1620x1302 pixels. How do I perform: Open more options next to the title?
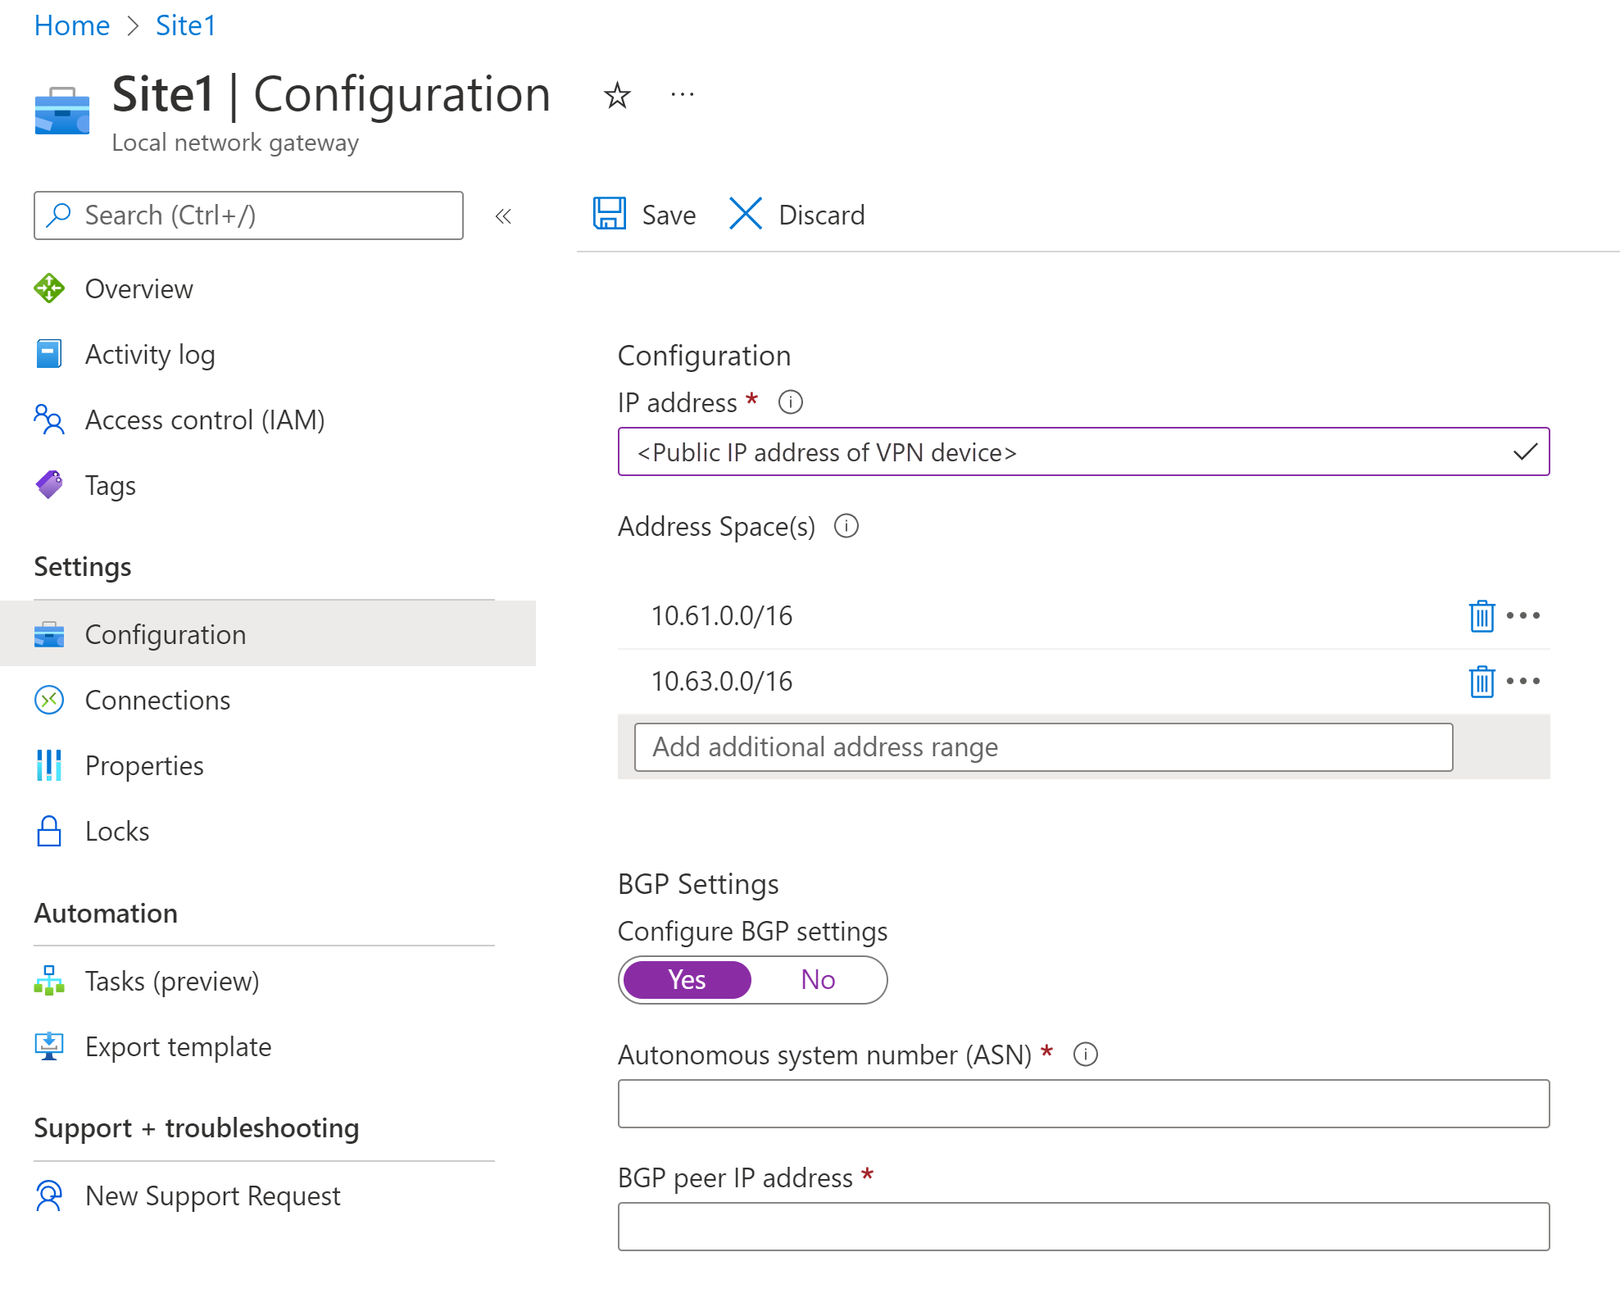[x=682, y=95]
